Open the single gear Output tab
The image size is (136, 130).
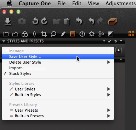click(x=92, y=34)
